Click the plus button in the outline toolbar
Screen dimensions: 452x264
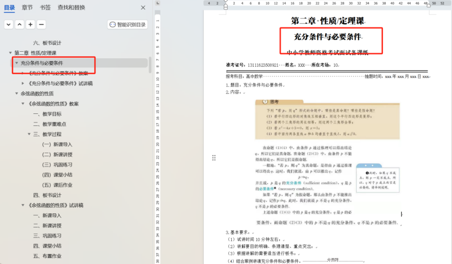click(31, 25)
